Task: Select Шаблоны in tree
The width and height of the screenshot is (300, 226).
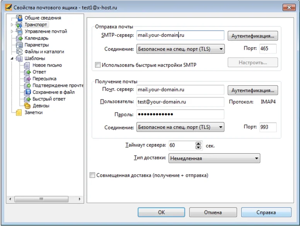Action: (x=35, y=58)
